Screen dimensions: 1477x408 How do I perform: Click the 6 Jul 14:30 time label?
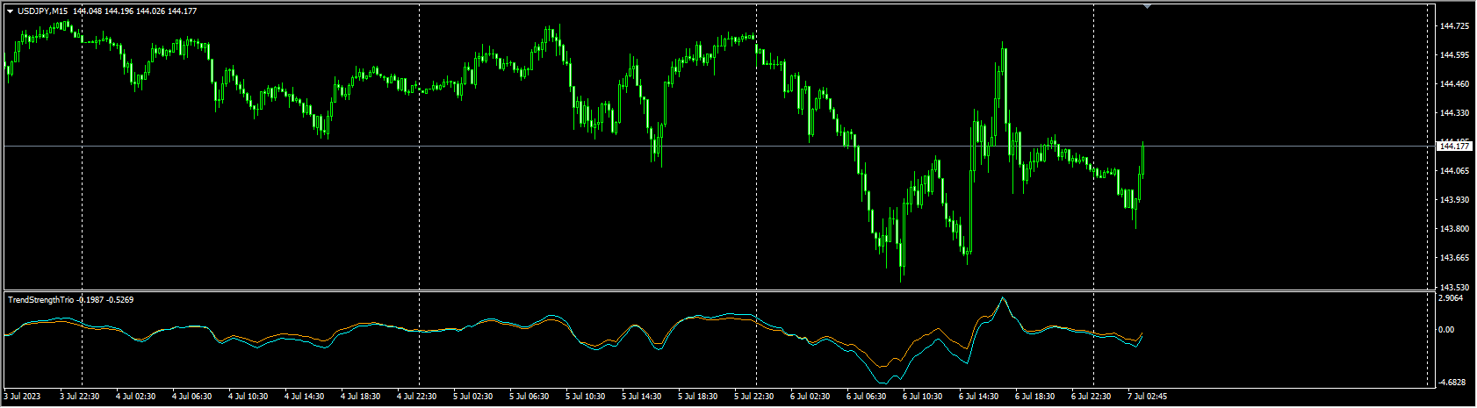(979, 397)
